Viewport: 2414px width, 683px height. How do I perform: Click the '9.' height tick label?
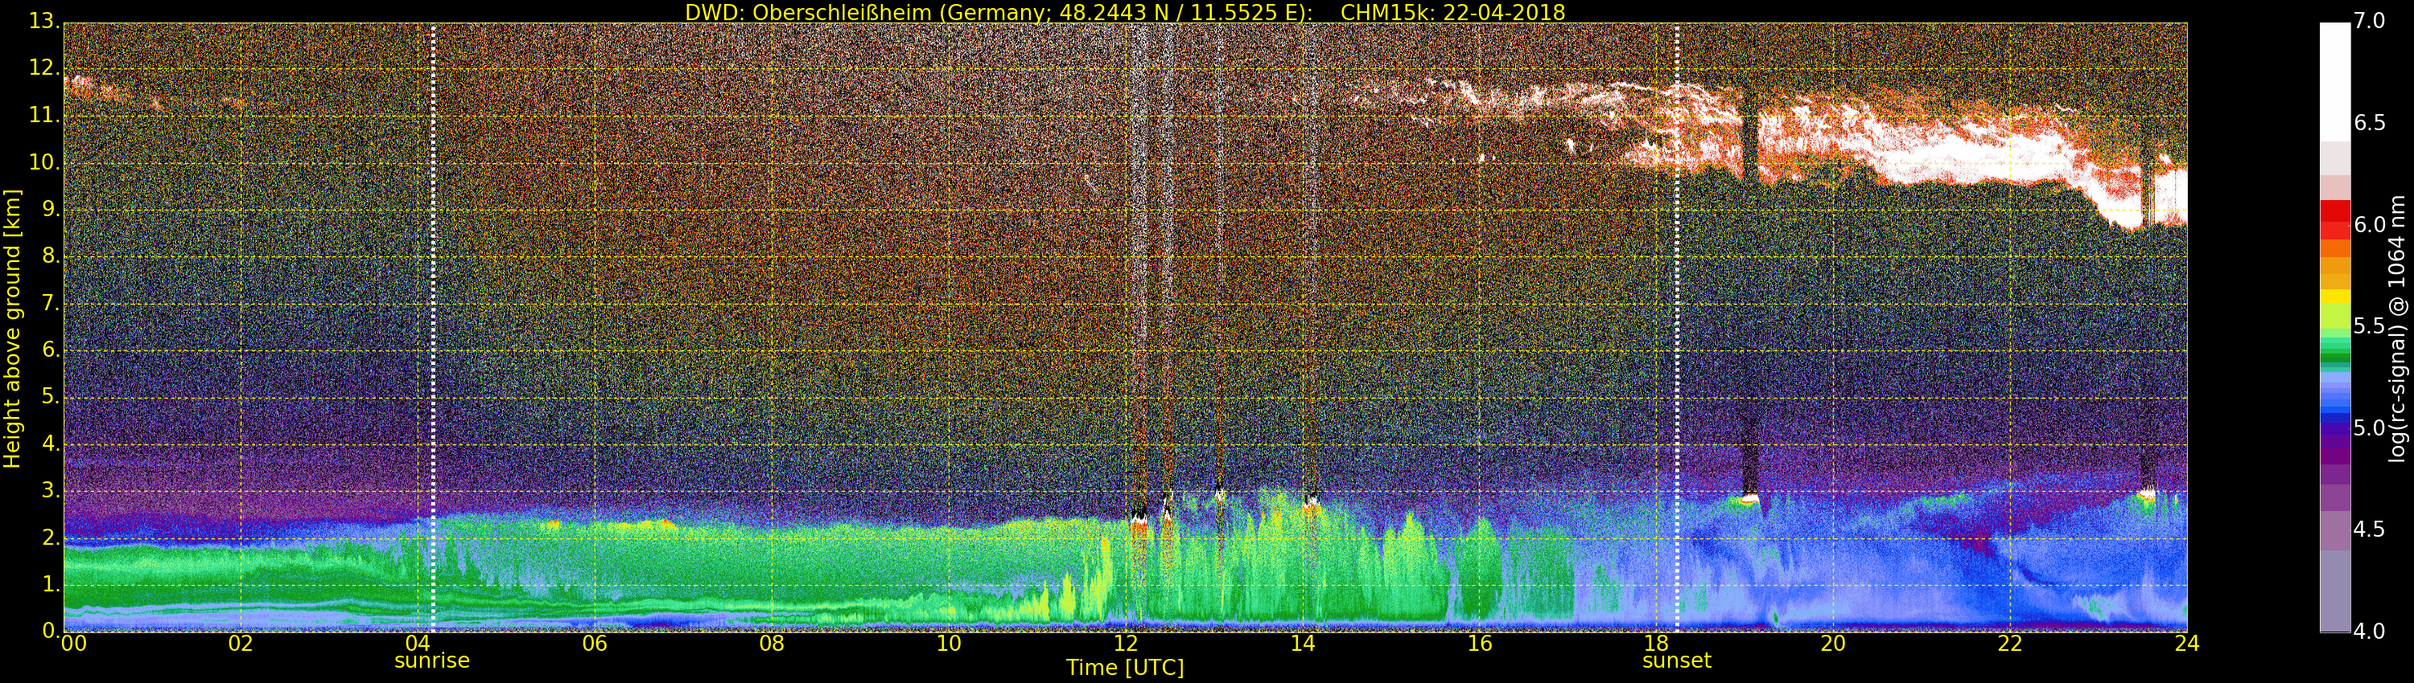pyautogui.click(x=51, y=210)
